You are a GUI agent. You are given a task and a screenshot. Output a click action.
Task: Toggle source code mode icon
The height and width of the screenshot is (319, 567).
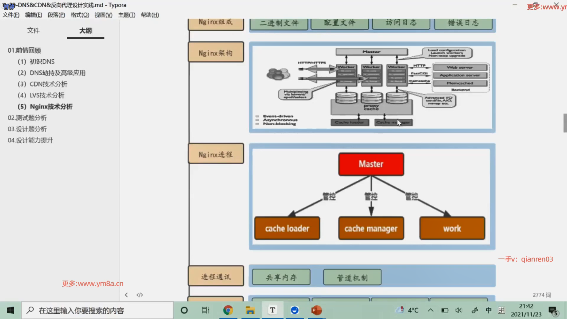click(x=140, y=295)
